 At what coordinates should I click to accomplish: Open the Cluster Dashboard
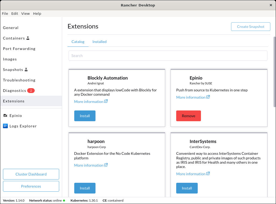(x=31, y=174)
